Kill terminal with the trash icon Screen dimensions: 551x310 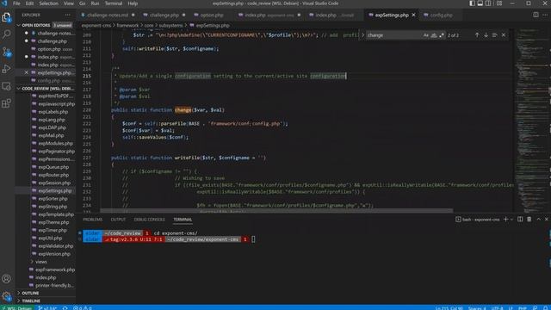click(529, 220)
